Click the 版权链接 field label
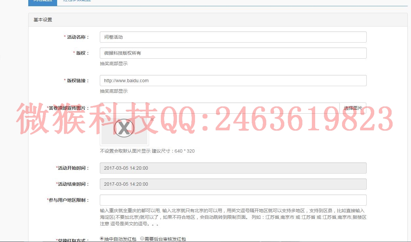The width and height of the screenshot is (411, 242). [x=76, y=81]
